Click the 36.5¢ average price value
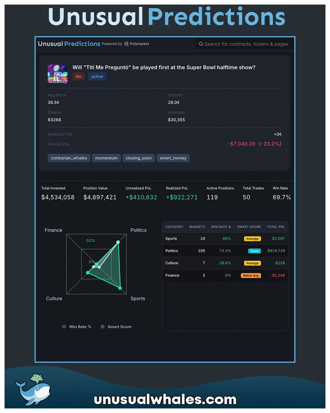The height and width of the screenshot is (413, 330). coord(54,103)
